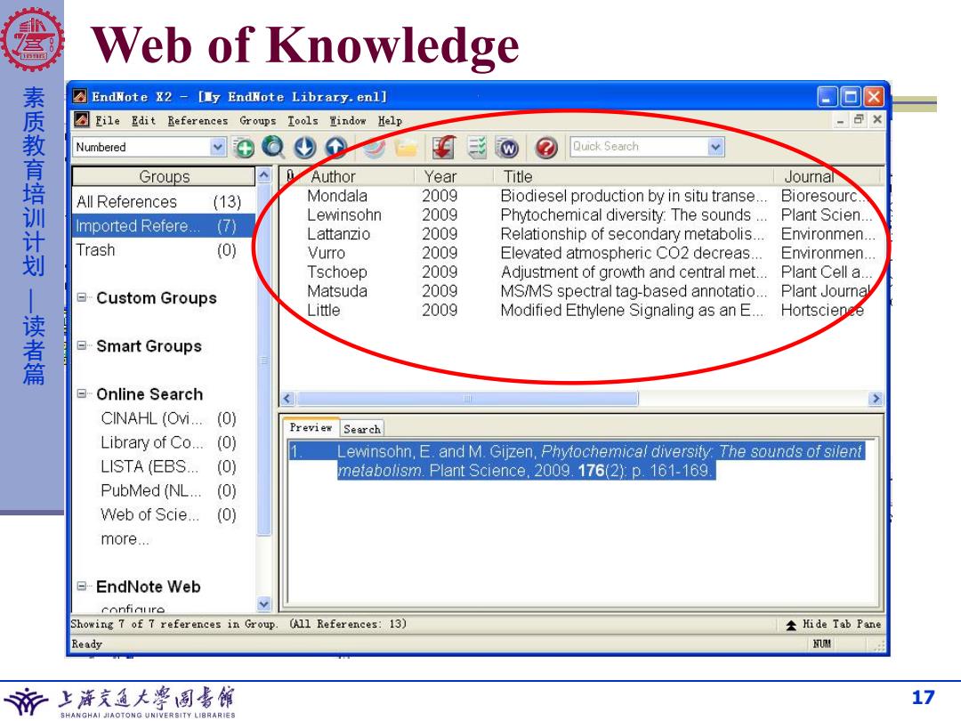This screenshot has width=961, height=721.
Task: Click inside the Quick Search field
Action: click(638, 147)
